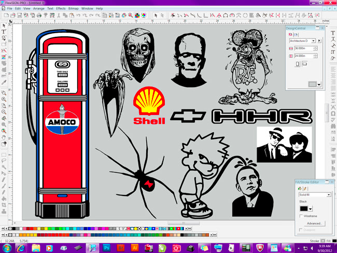Screen dimensions: 337x253
Task: Choose portrait orientation in DesignCentral
Action: click(298, 64)
